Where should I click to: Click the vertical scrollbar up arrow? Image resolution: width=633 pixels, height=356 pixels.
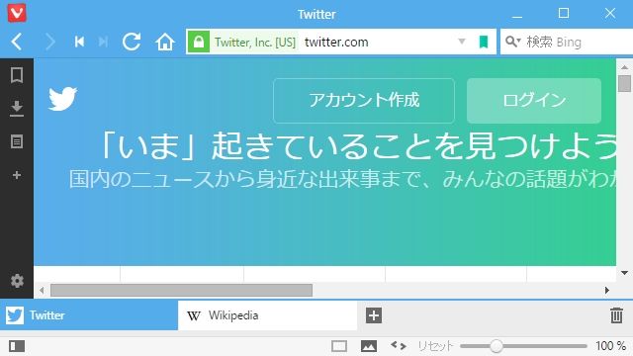tap(624, 67)
